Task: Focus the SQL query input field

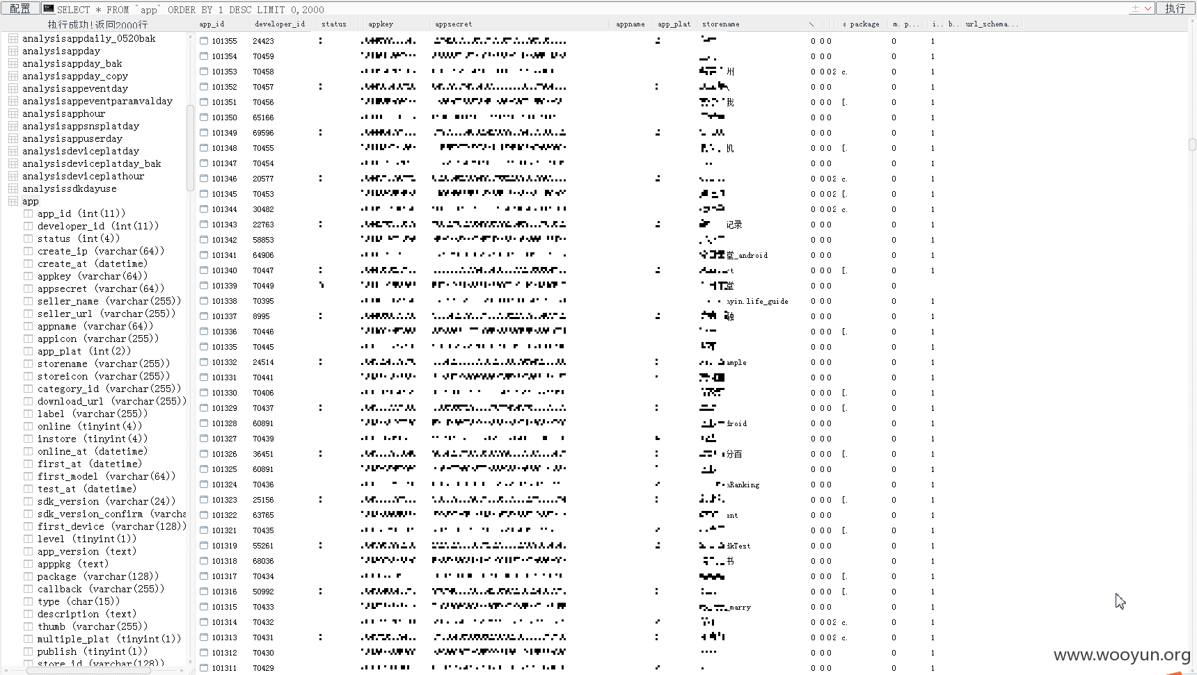Action: pos(592,9)
